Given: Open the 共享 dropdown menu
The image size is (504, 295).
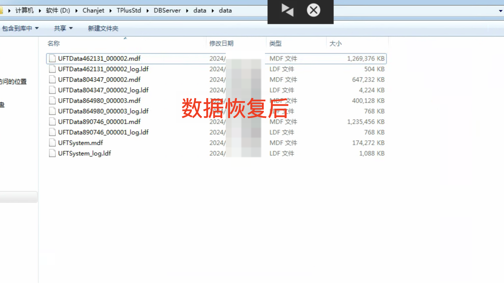Looking at the screenshot, I should (x=63, y=28).
